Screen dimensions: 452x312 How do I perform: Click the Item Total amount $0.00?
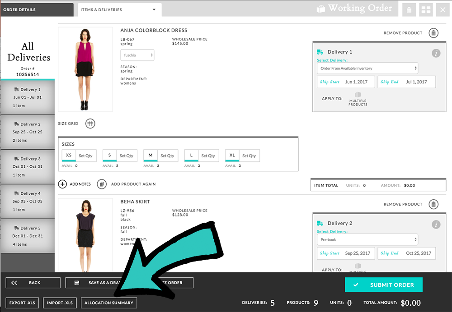410,186
